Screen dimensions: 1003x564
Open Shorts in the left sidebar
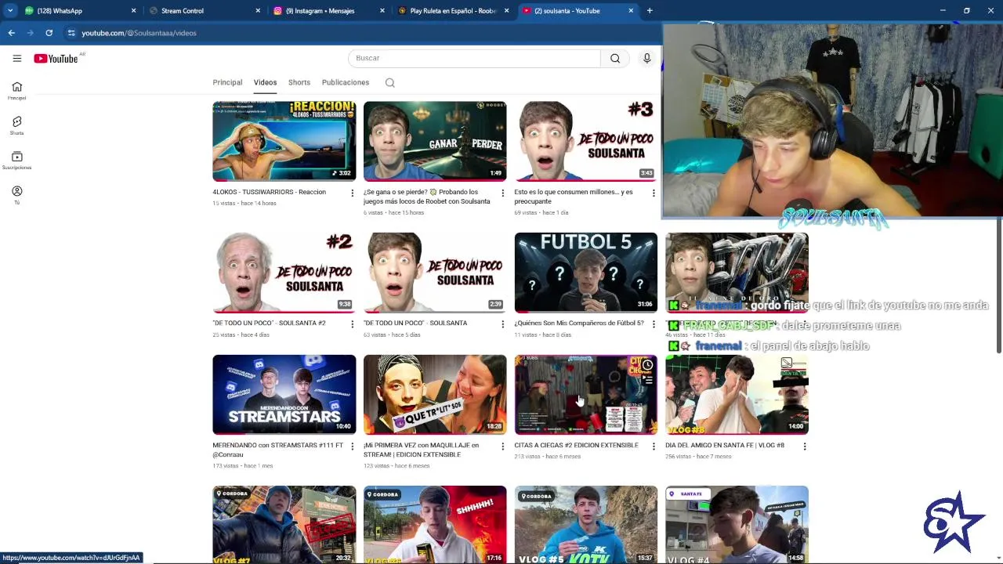click(x=16, y=125)
